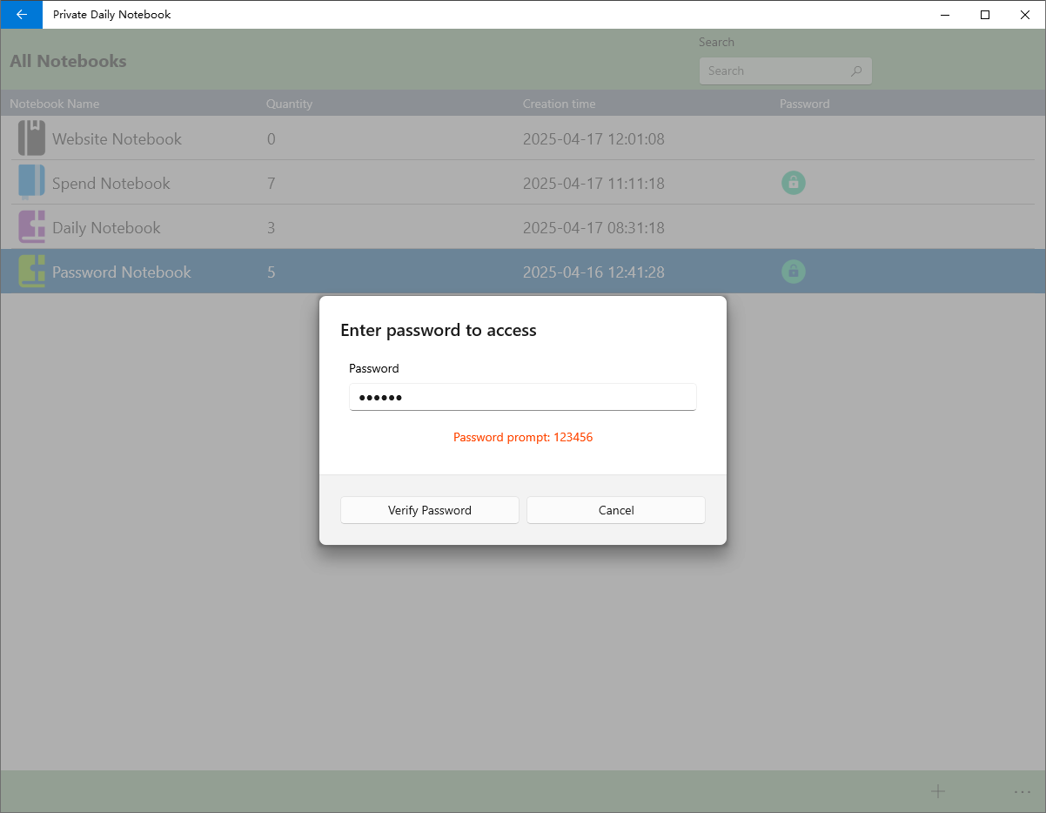The width and height of the screenshot is (1046, 813).
Task: Click the Quantity column header
Action: tap(289, 104)
